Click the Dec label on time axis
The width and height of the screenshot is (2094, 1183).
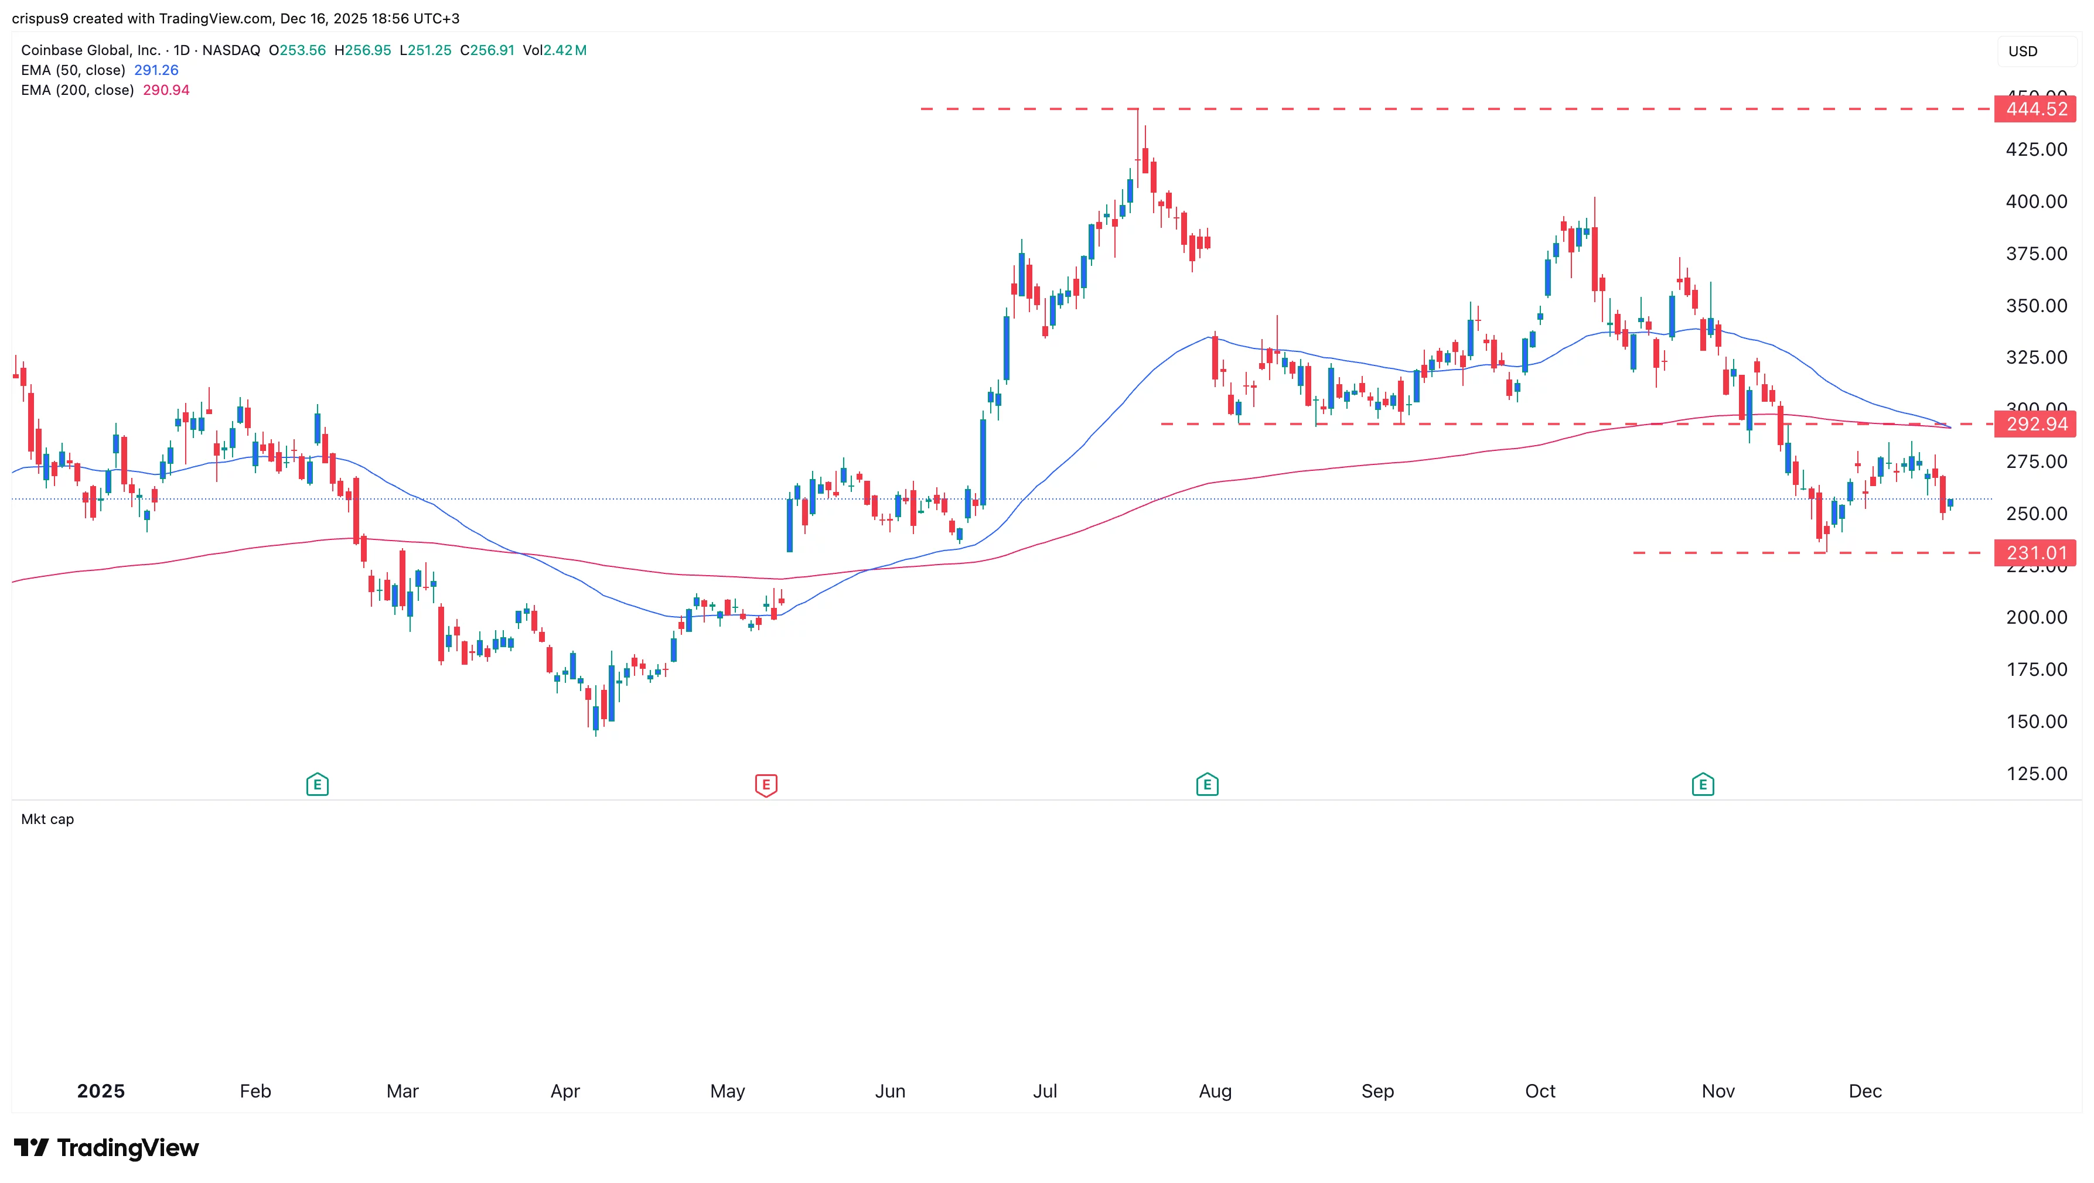pos(1865,1091)
